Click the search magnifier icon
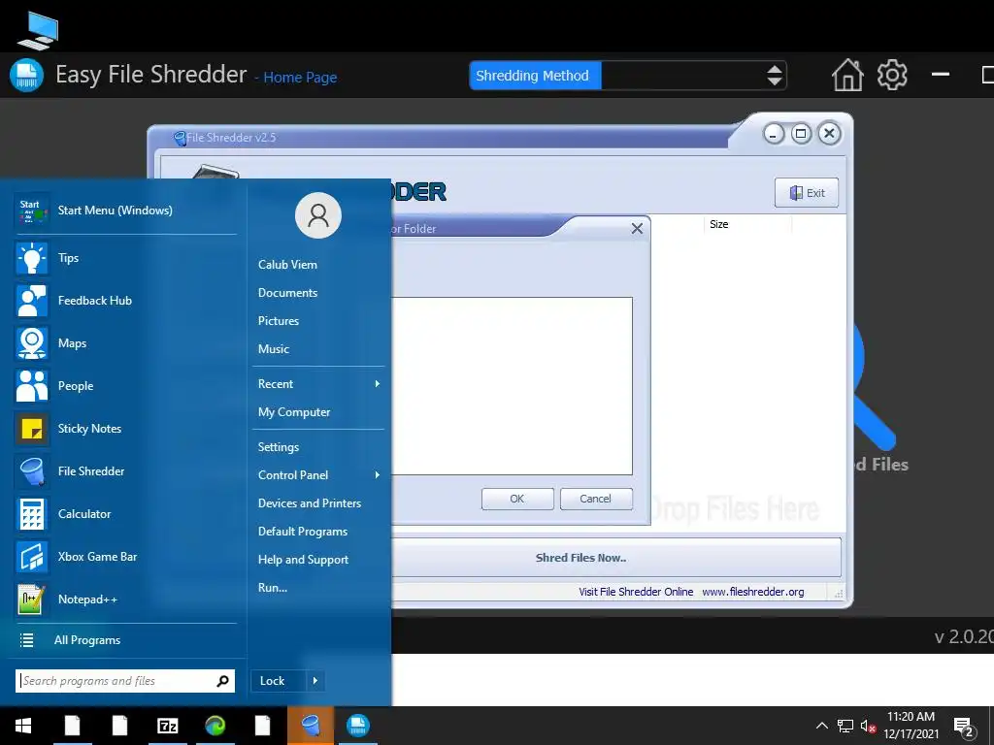994x745 pixels. 222,681
